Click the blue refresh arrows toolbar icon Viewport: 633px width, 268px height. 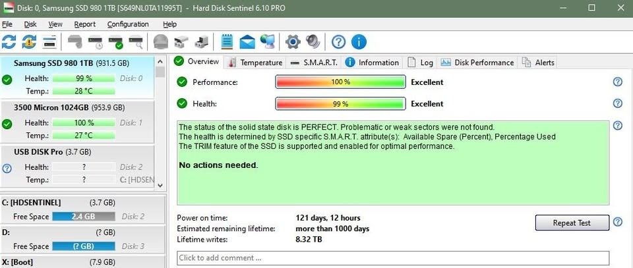(x=9, y=42)
